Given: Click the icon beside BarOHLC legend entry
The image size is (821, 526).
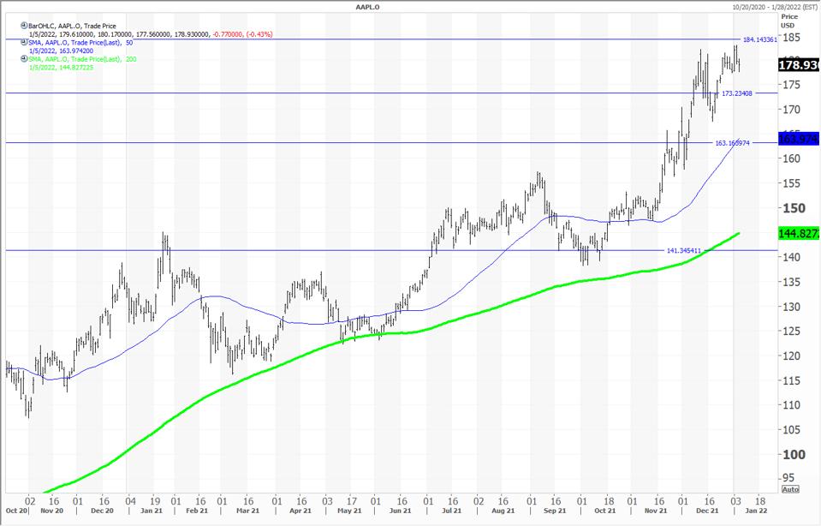Looking at the screenshot, I should 24,27.
